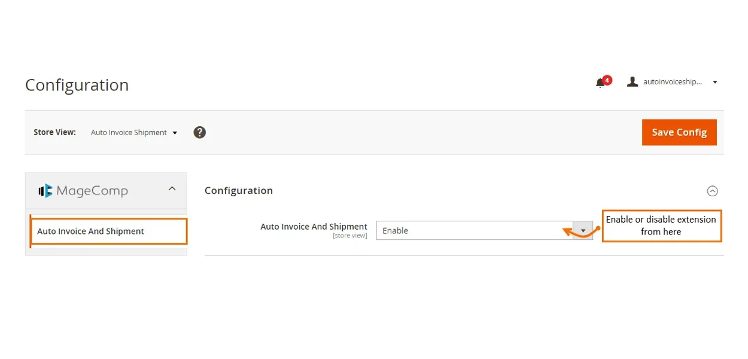
Task: Open the Store View scope dropdown arrow
Action: click(x=175, y=133)
